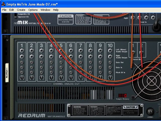
Task: Click Redrum channel 8 Right audio output jack
Action: click(x=91, y=57)
